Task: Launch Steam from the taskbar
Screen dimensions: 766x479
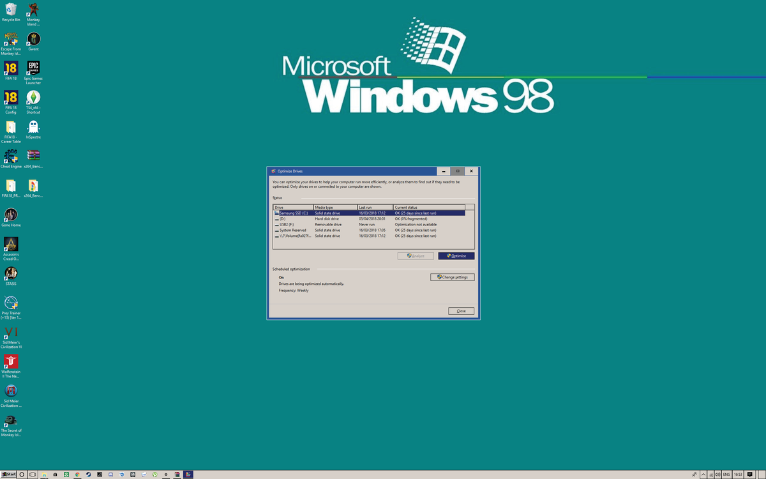Action: click(x=88, y=475)
